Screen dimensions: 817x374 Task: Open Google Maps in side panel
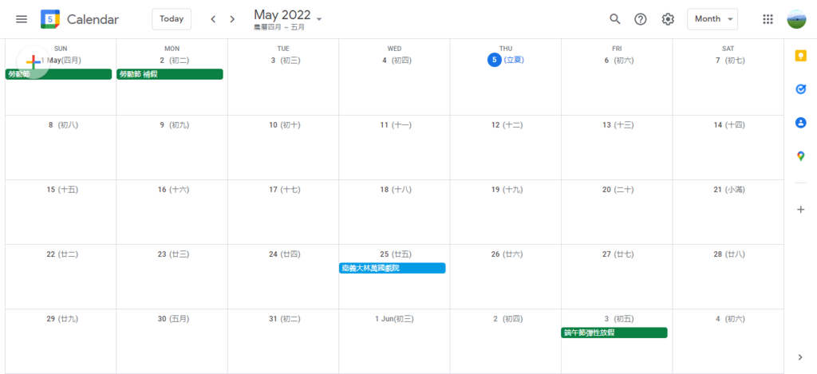click(800, 156)
